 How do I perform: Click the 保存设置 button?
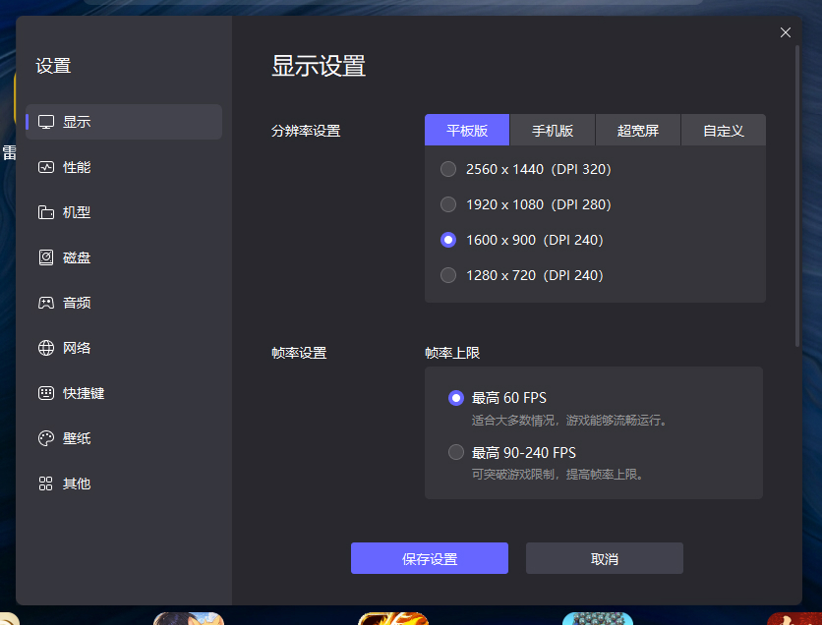(x=430, y=557)
